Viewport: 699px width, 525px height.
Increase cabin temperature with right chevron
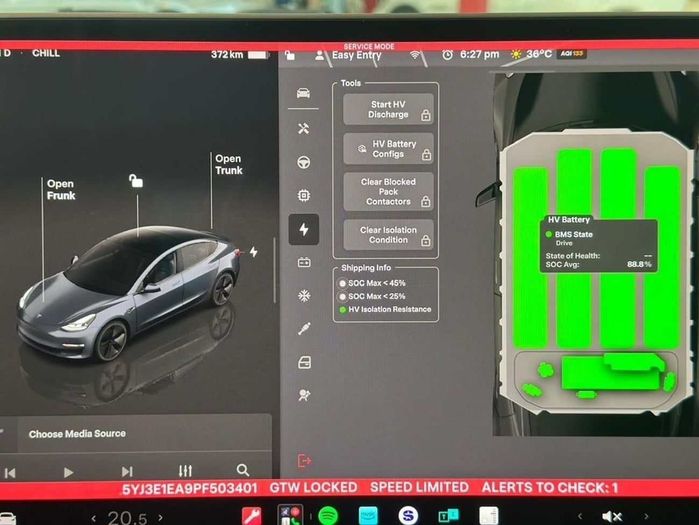pyautogui.click(x=160, y=518)
